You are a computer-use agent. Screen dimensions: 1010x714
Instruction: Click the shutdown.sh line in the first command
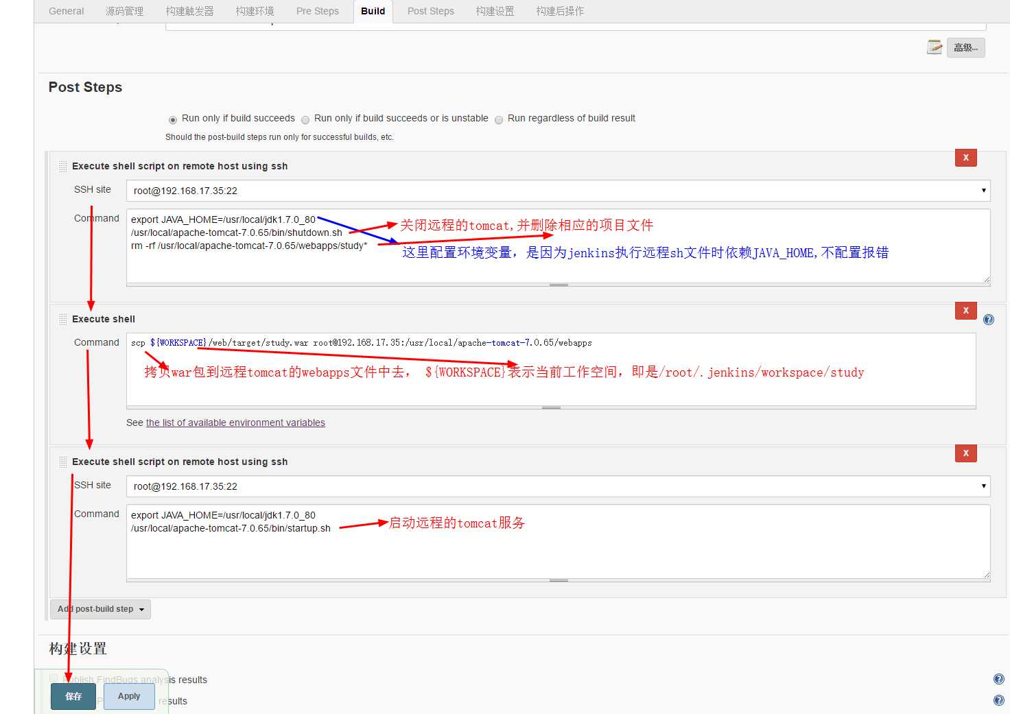tap(237, 233)
